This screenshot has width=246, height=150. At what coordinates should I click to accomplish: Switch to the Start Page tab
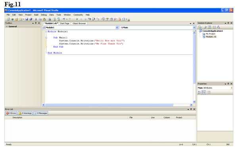[x=65, y=23]
